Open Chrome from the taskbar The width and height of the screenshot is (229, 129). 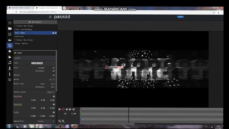tap(39, 126)
